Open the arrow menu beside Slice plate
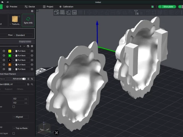Image resolution: width=183 pixels, height=137 pixels. [x=160, y=7]
